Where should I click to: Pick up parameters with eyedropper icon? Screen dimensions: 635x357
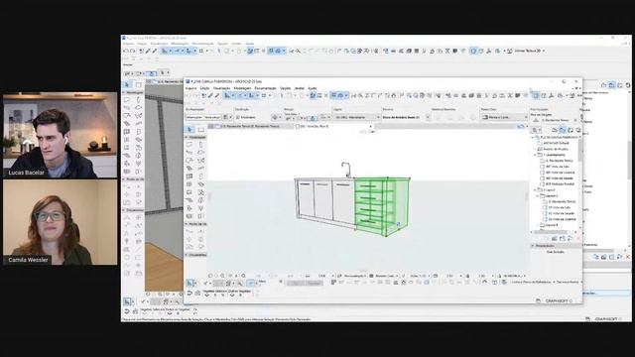[210, 95]
